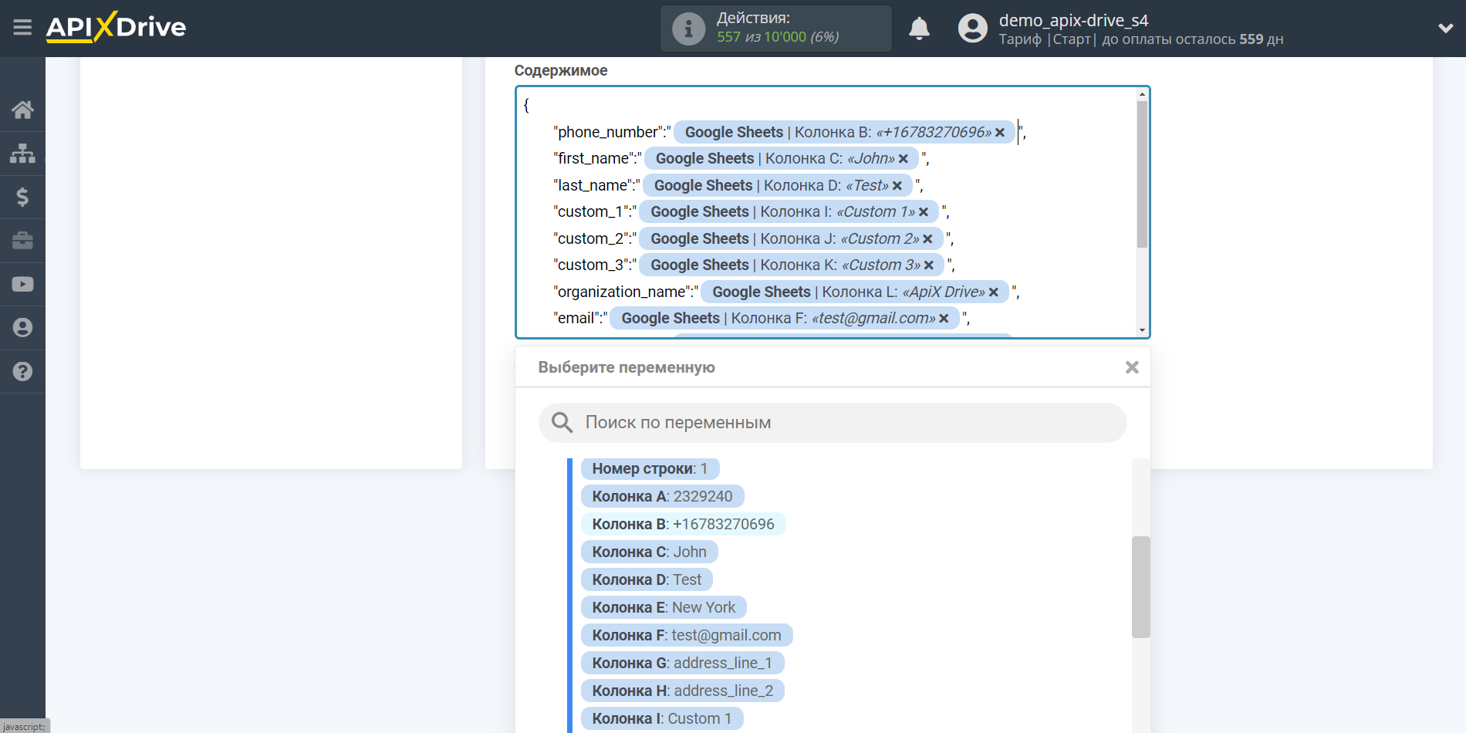Click the variable search field
Screen dimensions: 1466x733
833,423
